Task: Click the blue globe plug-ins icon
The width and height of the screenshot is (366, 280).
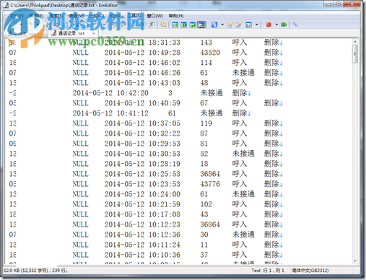Action: (x=214, y=25)
